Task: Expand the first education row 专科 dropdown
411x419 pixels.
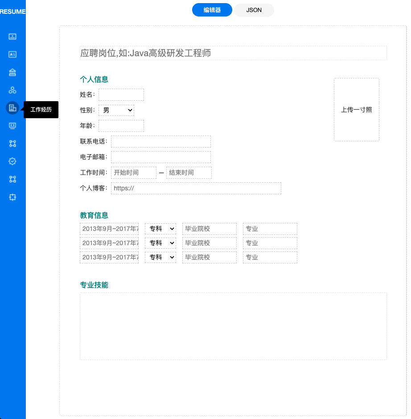Action: coord(160,229)
